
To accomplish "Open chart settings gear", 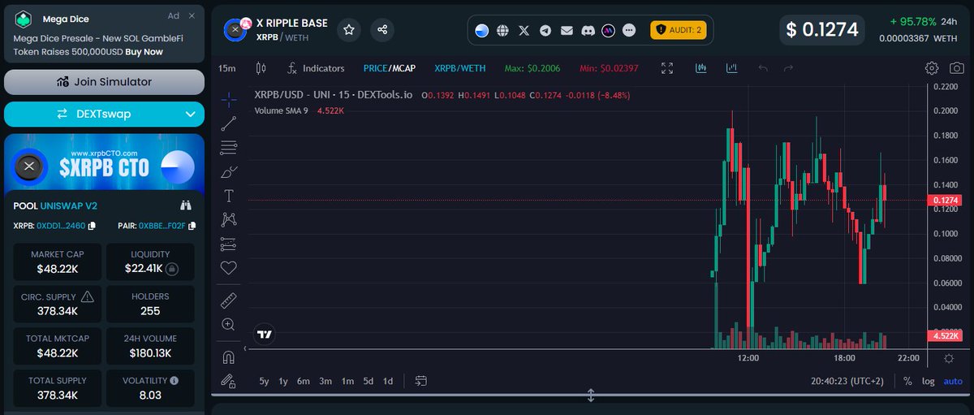I will pos(932,68).
